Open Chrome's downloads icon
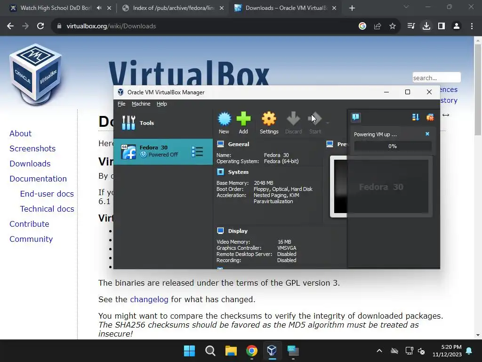 click(x=426, y=26)
